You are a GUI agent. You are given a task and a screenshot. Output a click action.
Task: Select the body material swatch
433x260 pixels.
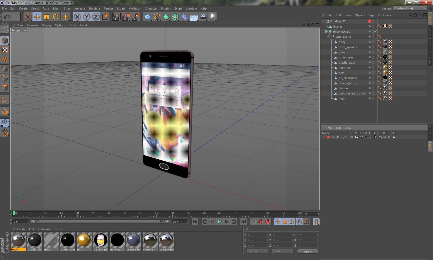(x=18, y=242)
